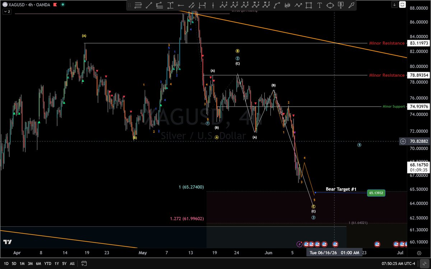
Task: Select the Price label dollar tool
Action: (341, 5)
